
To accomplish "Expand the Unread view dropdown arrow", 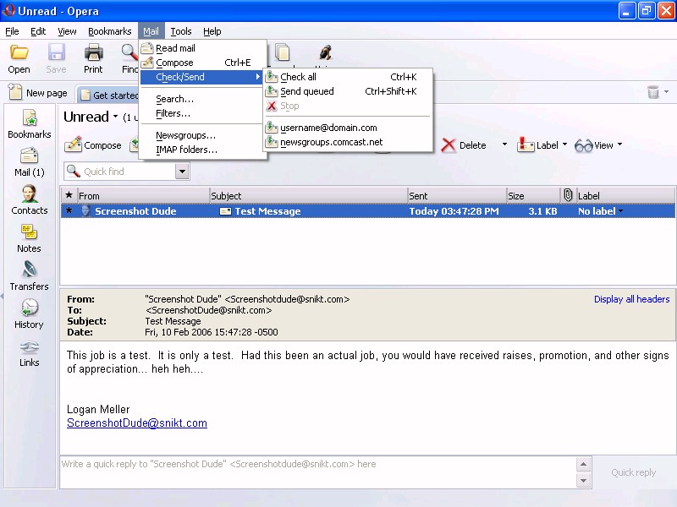I will 115,117.
